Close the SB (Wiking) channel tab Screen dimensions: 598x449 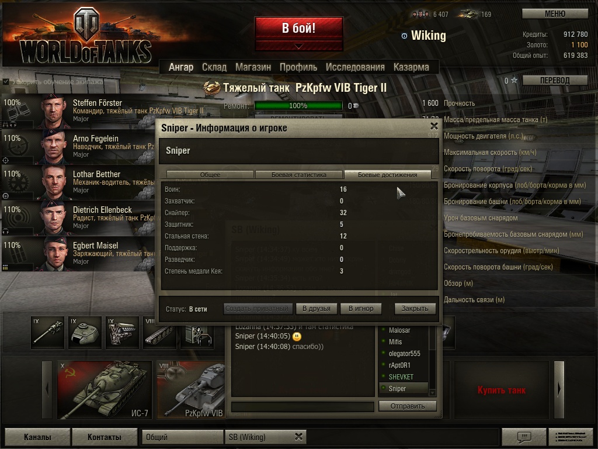[x=299, y=436]
